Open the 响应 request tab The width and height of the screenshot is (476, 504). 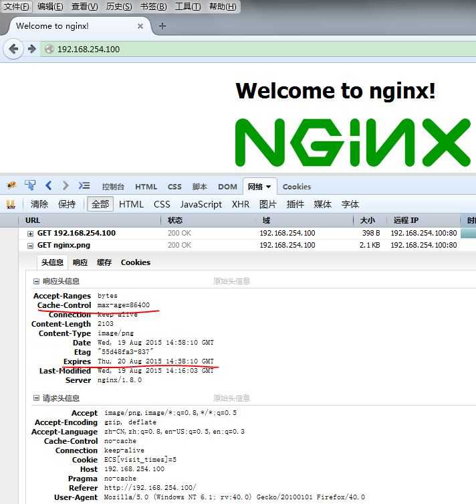80,262
